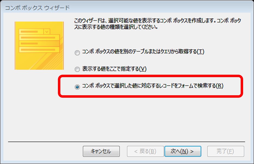
Task: Click label ending in フォームで検索する(R)
Action: point(153,86)
